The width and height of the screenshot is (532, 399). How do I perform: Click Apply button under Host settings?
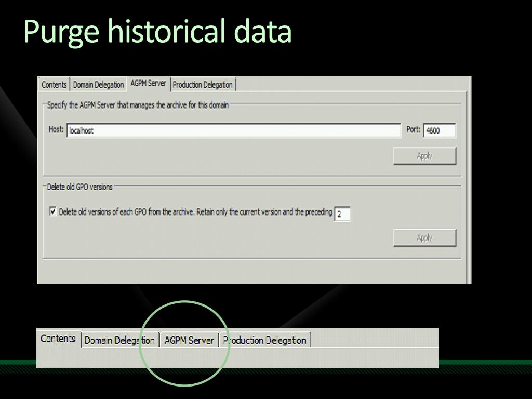[424, 156]
